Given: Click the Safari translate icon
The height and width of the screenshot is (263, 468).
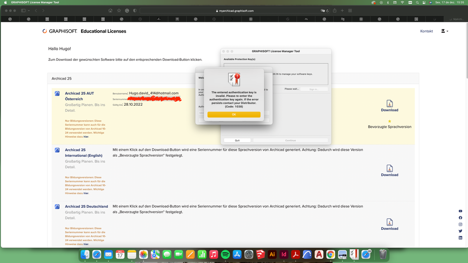Looking at the screenshot, I should coord(323,11).
